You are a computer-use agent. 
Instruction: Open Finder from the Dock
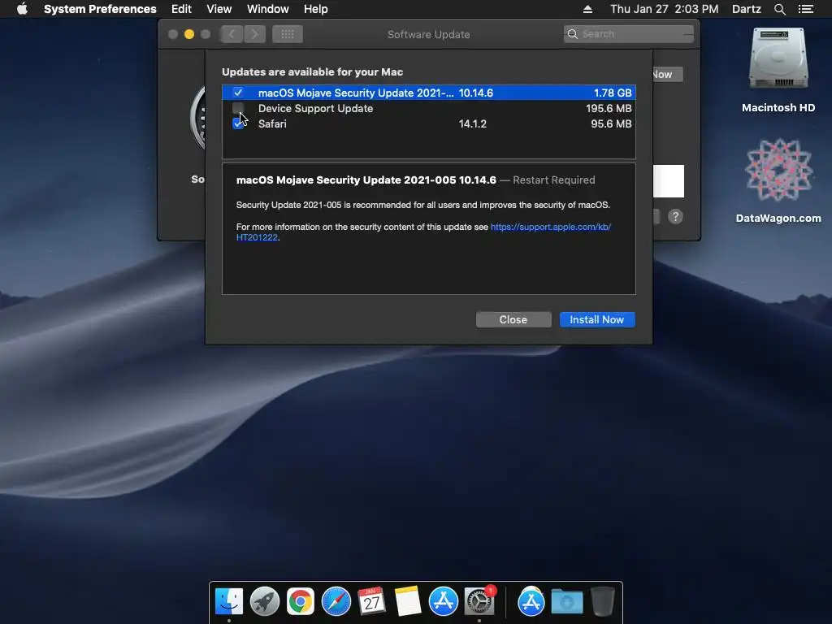pyautogui.click(x=229, y=601)
